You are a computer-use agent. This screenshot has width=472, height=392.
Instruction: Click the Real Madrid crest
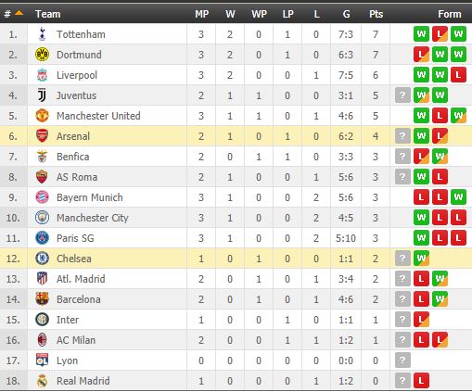coord(42,381)
